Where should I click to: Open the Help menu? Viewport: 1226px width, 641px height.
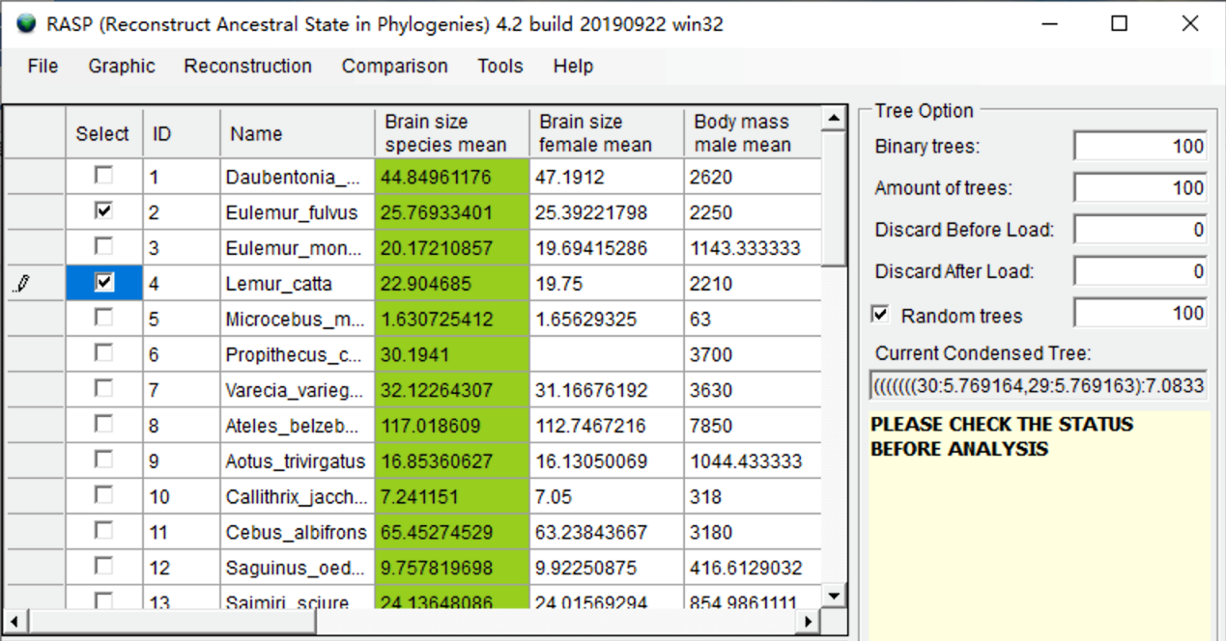(x=573, y=66)
